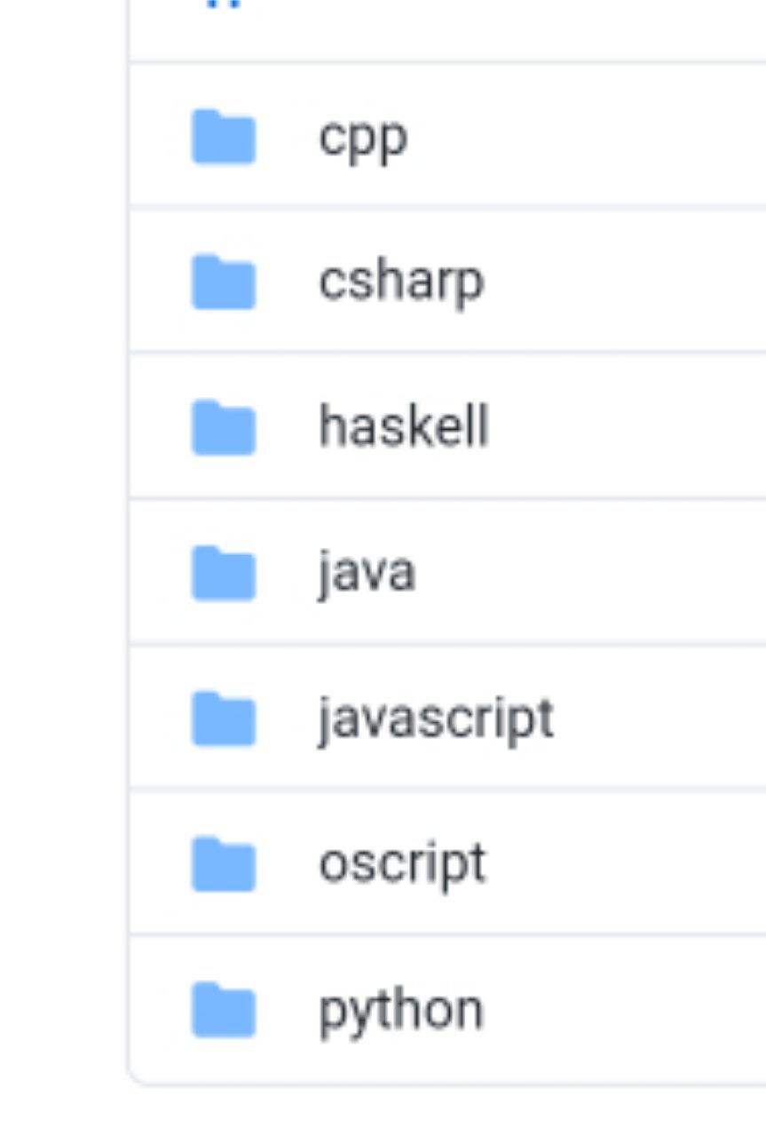Go into python via its name
Screen dimensions: 766x1136
[400, 1010]
